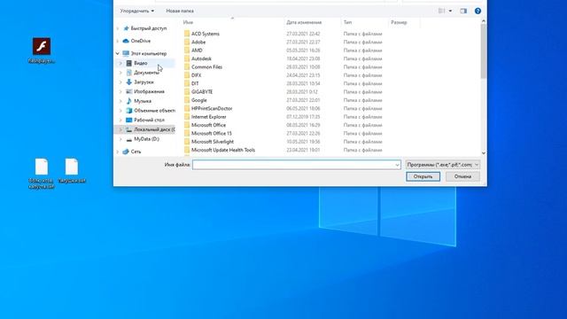Select the first blank file on desktop
Viewport: 567px width, 319px height.
(x=42, y=167)
